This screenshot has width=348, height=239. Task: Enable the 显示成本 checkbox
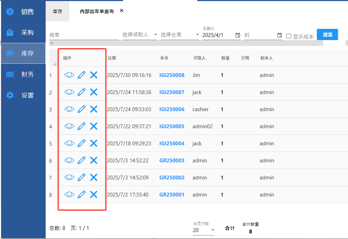click(289, 36)
